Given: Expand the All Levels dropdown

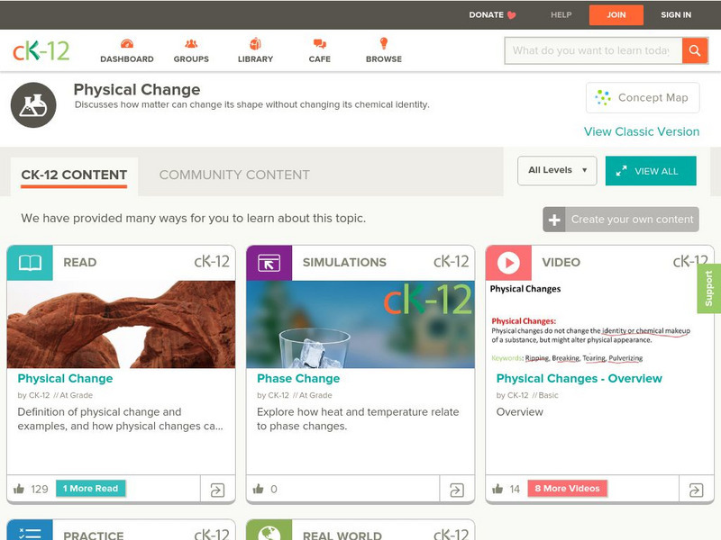Looking at the screenshot, I should tap(557, 171).
